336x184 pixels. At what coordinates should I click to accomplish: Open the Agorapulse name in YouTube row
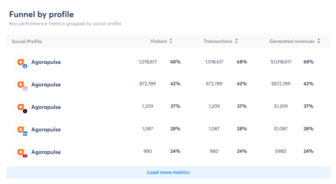(46, 152)
